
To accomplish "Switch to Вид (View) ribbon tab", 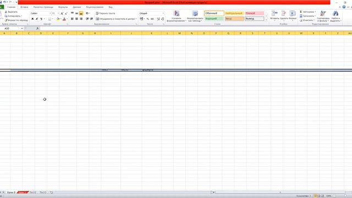I will click(x=111, y=7).
